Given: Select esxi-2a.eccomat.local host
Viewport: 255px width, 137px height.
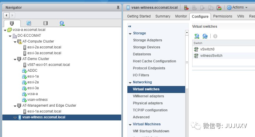Looking at the screenshot, I should (x=44, y=47).
